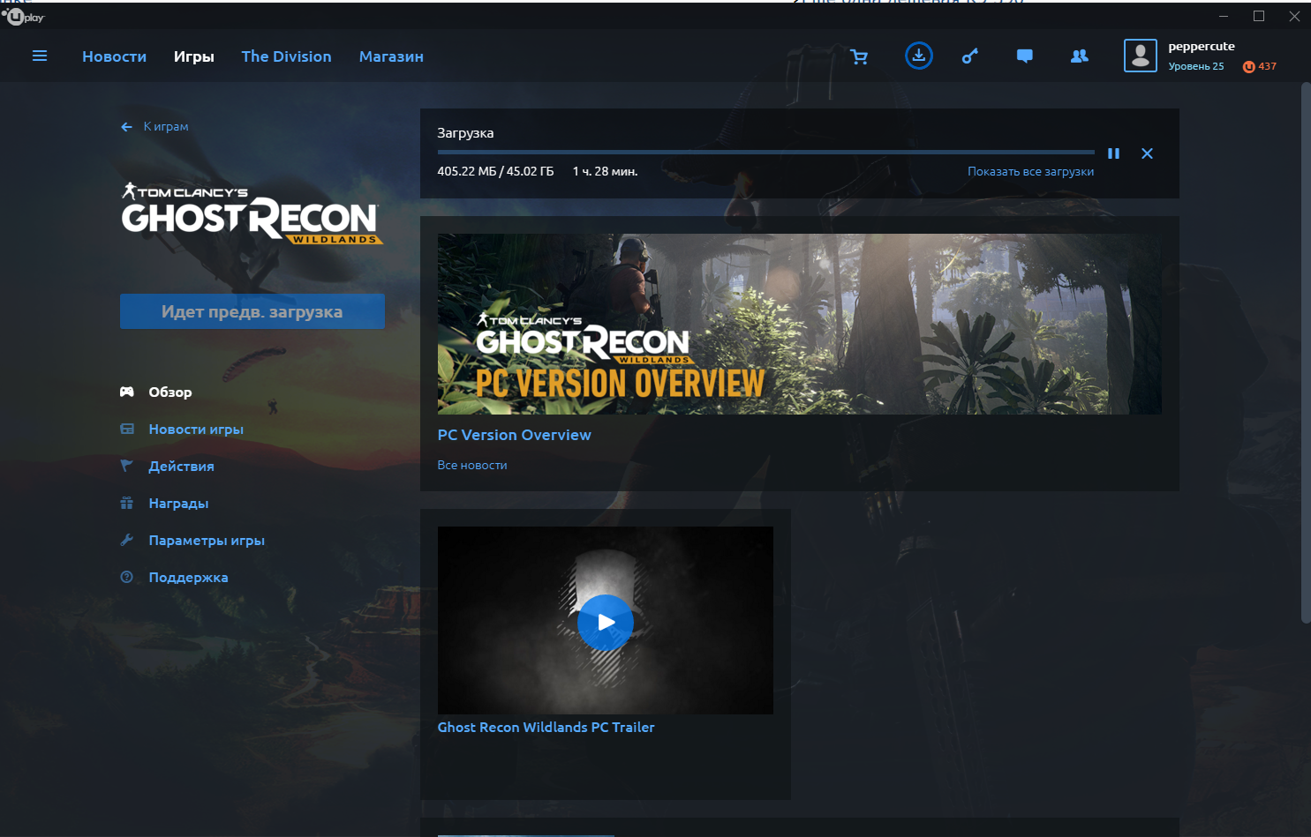Click the back arrow to games

pos(126,127)
